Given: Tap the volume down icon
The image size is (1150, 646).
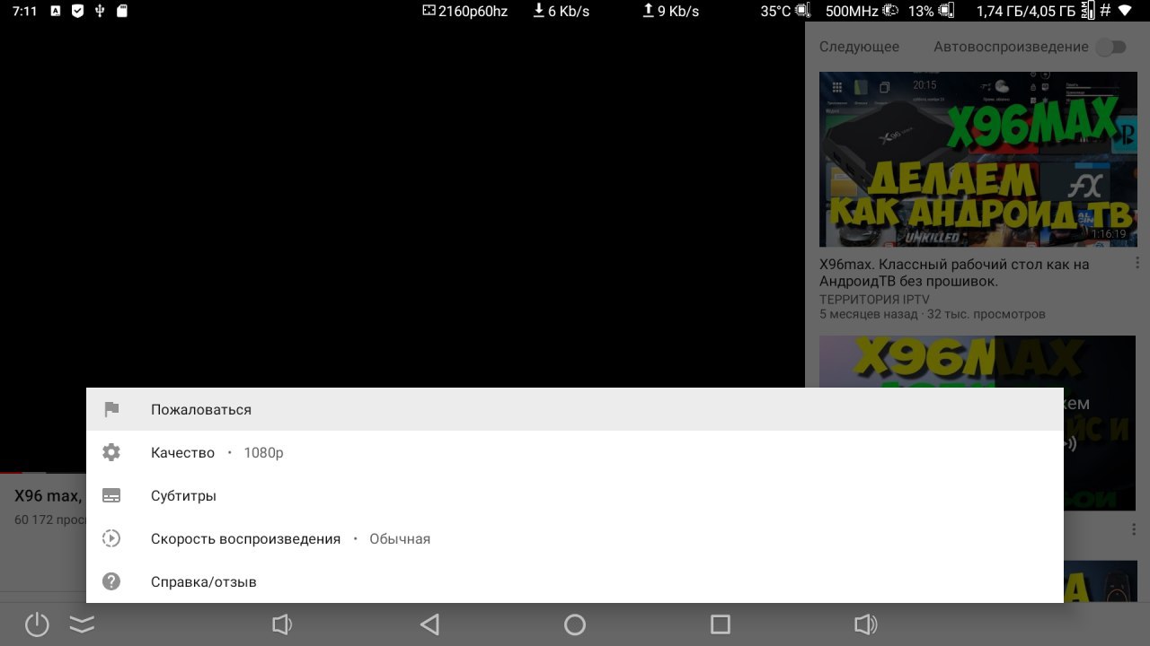Looking at the screenshot, I should coord(282,624).
